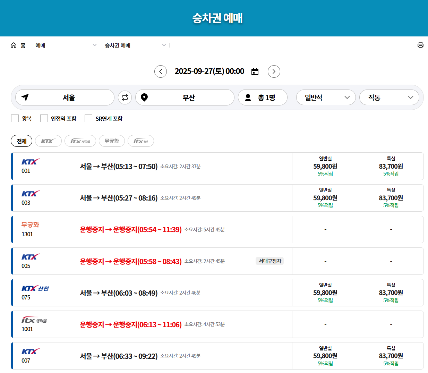The height and width of the screenshot is (373, 428).
Task: Enable 인접역 포함 checkbox
Action: (x=44, y=118)
